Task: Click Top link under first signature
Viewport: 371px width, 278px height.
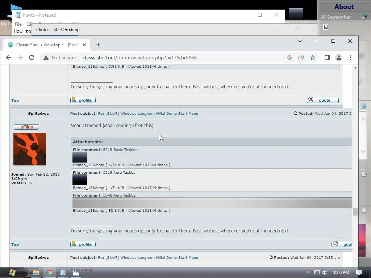Action: click(x=15, y=101)
